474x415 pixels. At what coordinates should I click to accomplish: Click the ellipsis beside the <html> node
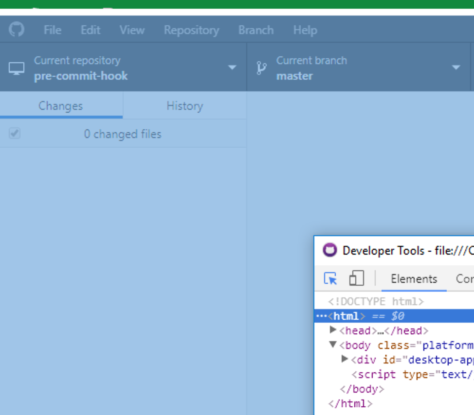[321, 316]
